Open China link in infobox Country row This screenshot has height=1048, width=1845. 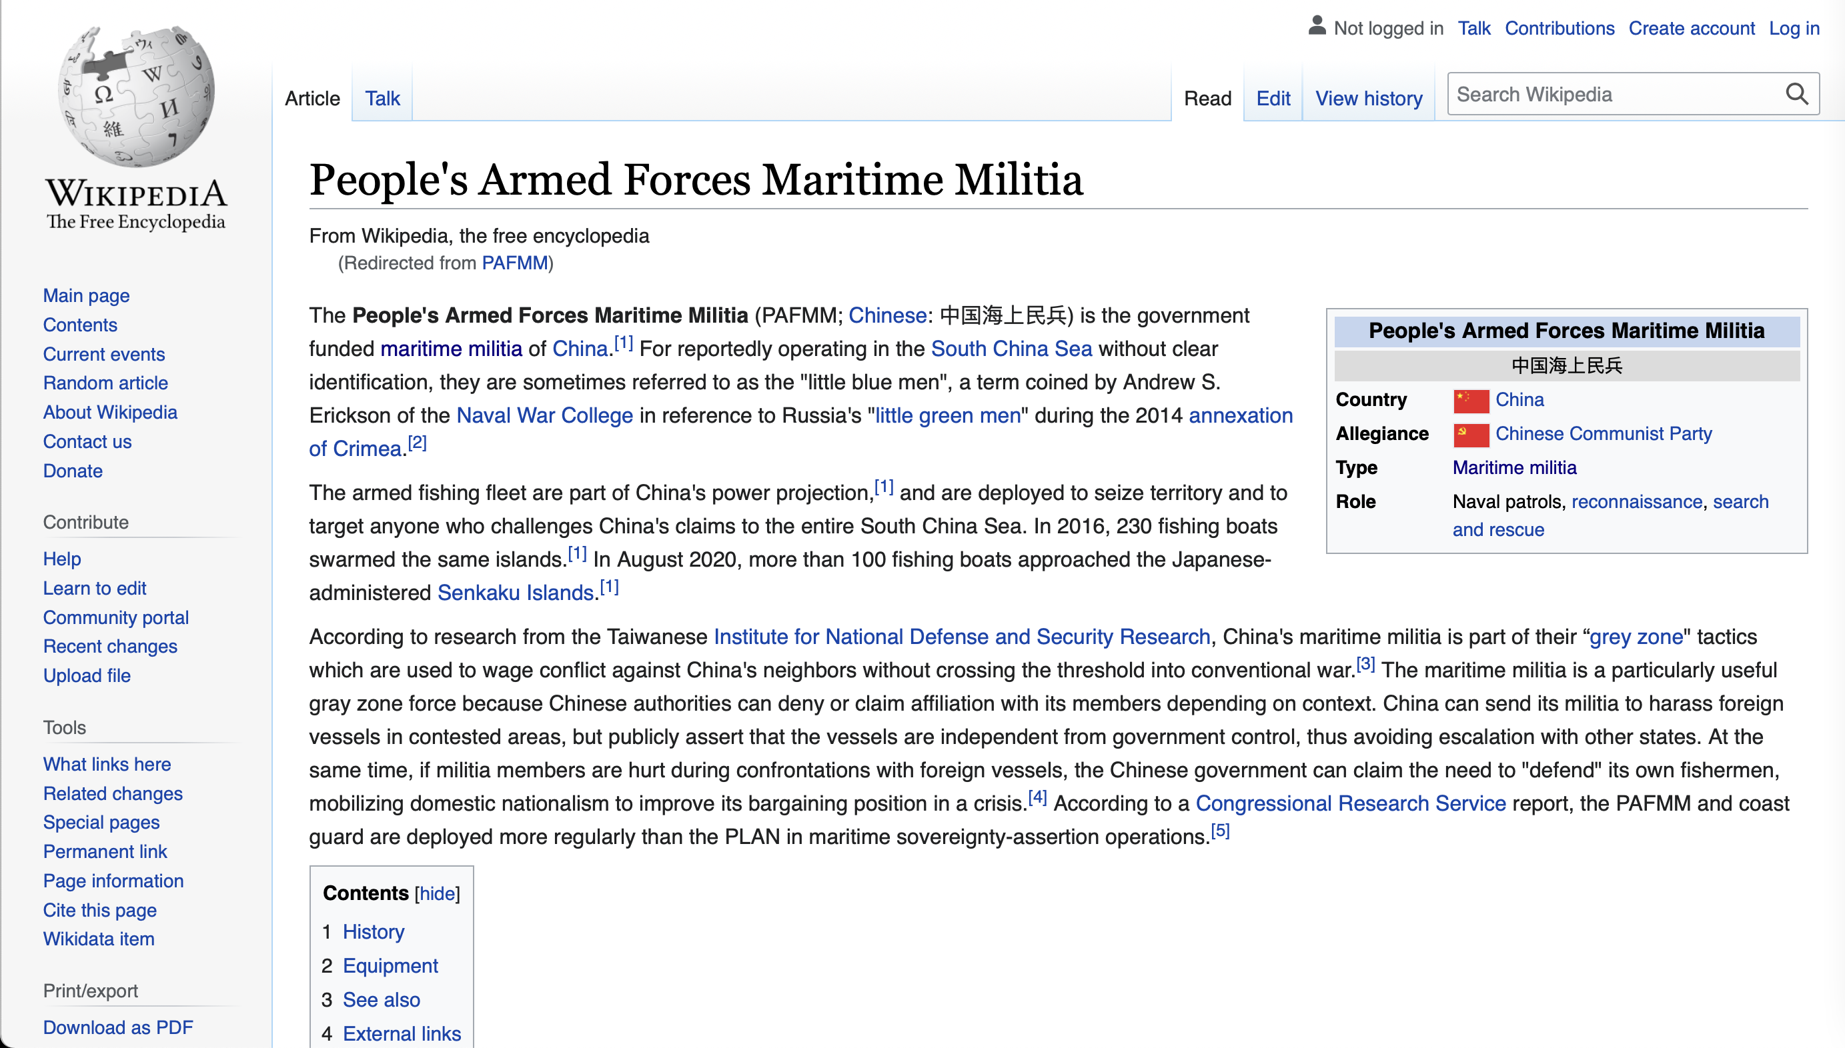point(1519,399)
